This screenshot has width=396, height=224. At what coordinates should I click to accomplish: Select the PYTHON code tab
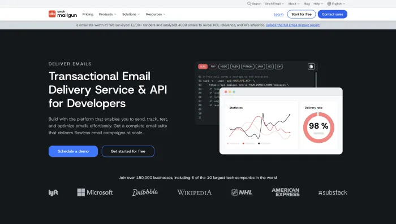point(248,67)
